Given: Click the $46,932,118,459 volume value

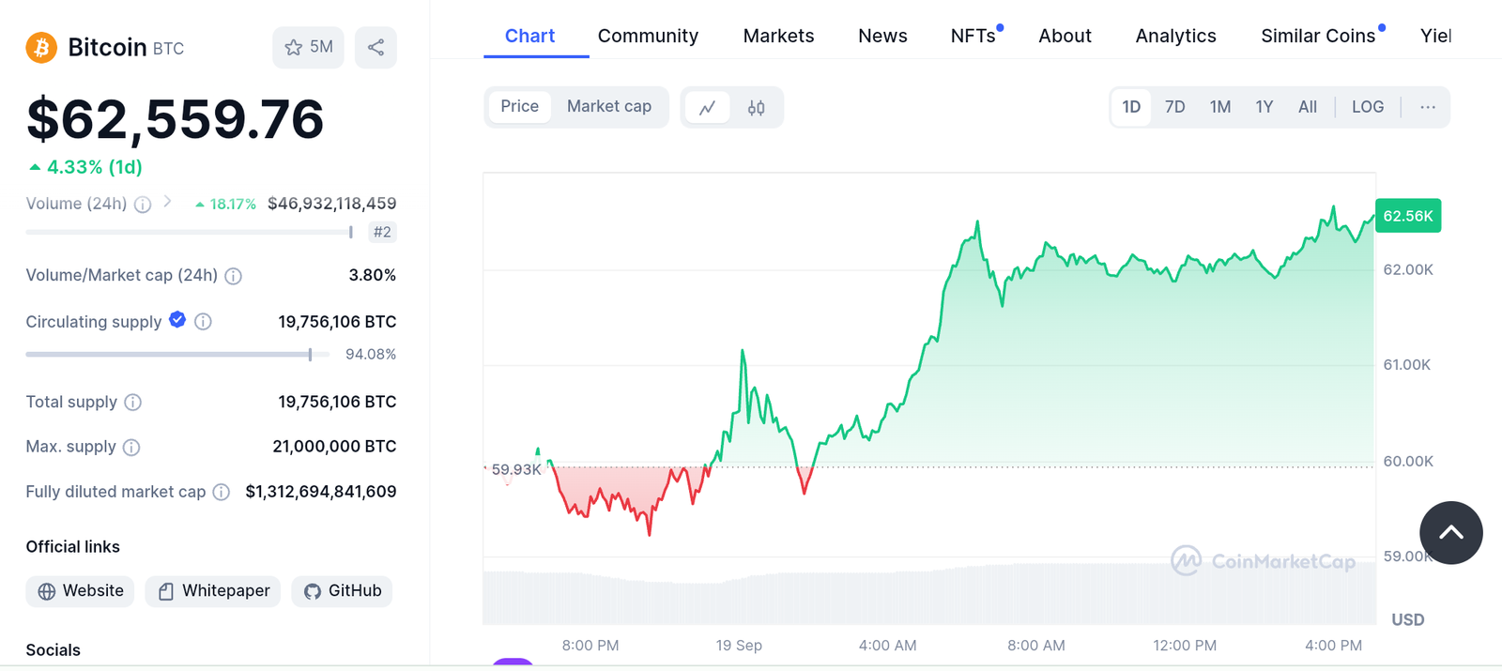Looking at the screenshot, I should tap(331, 204).
